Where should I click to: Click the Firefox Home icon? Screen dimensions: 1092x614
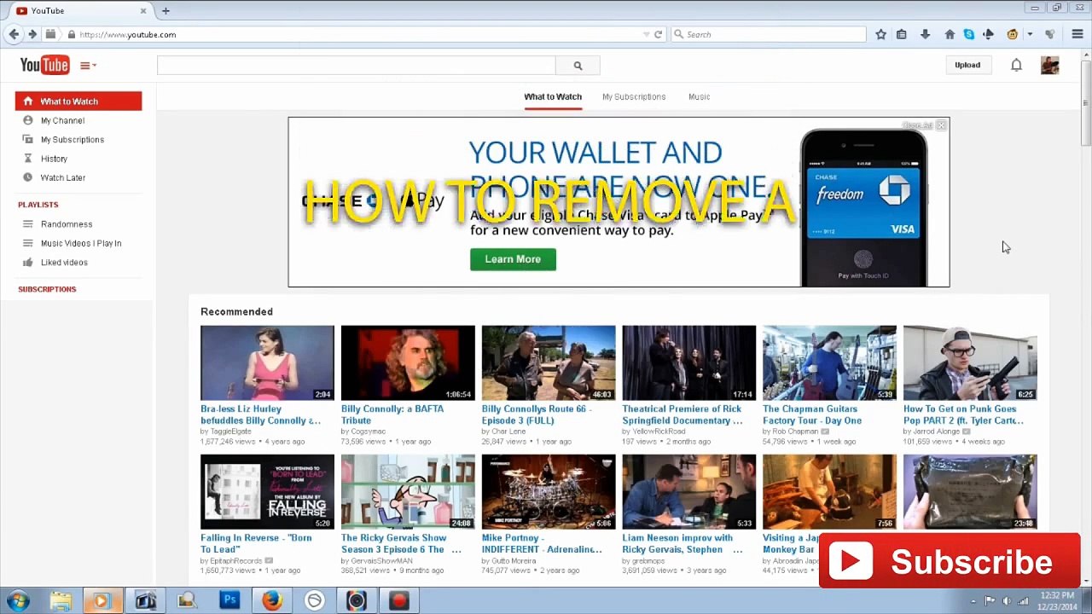tap(950, 34)
